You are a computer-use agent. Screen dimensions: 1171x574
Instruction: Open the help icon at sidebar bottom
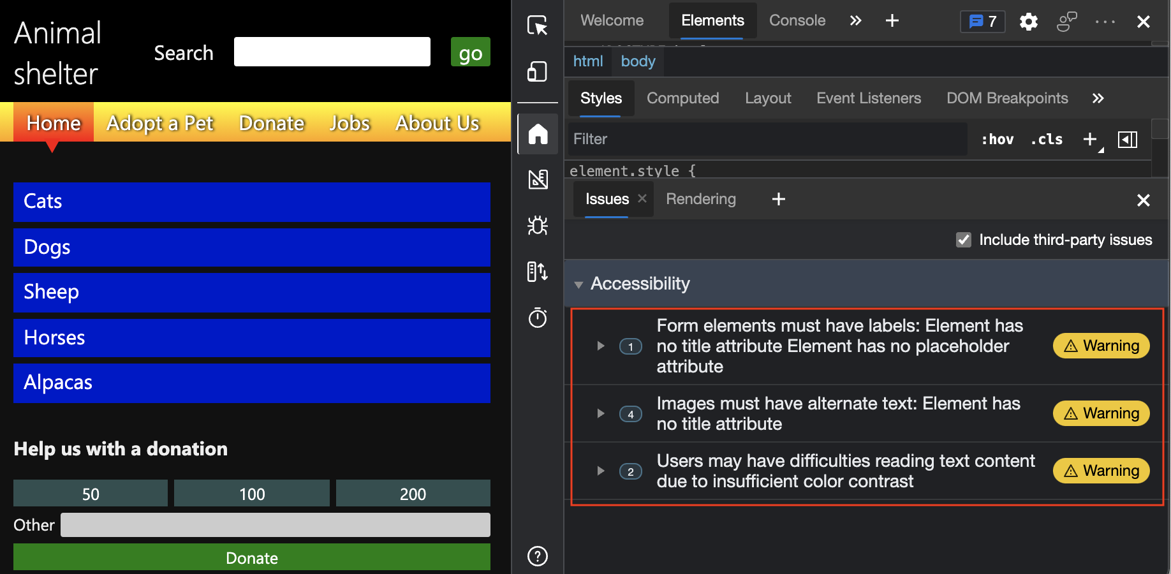point(538,556)
